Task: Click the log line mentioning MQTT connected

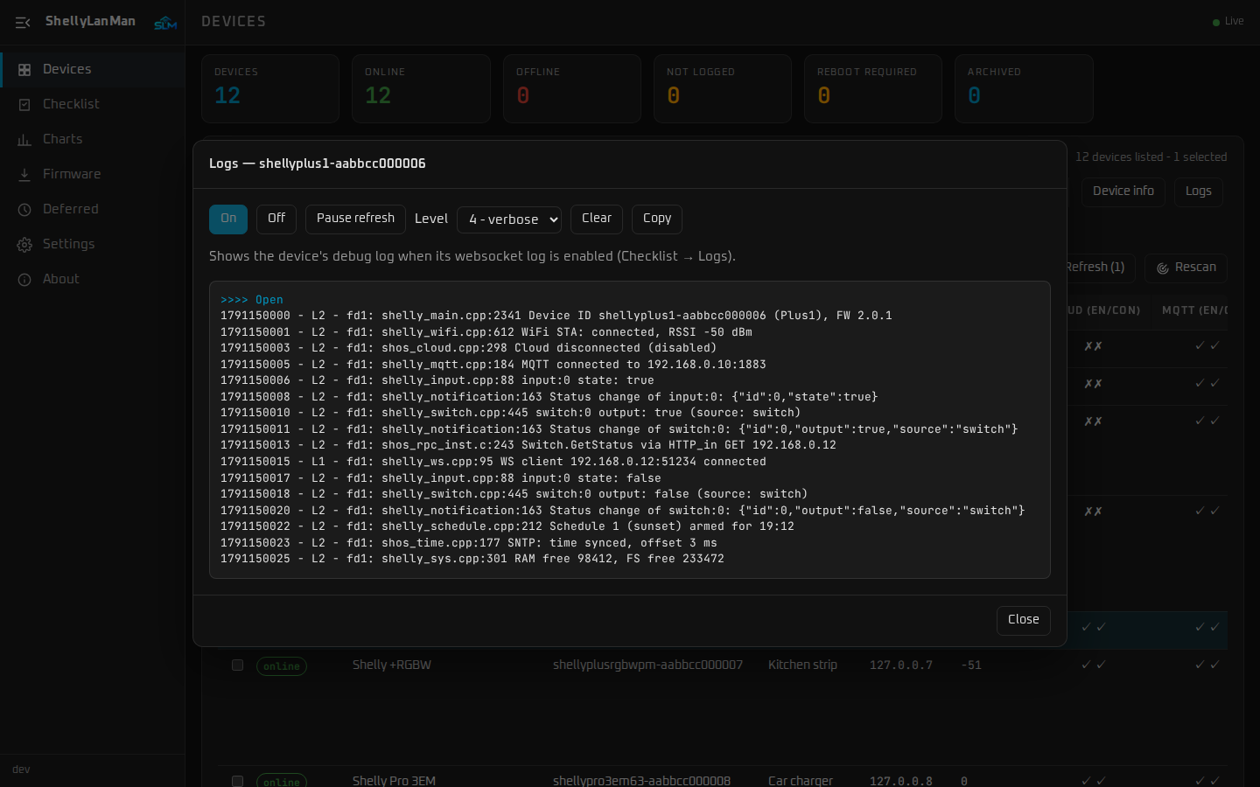Action: (493, 365)
